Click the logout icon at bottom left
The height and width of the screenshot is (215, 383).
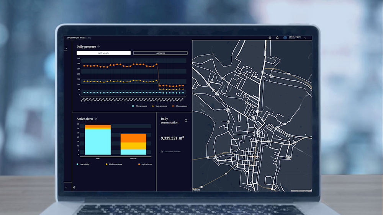click(x=74, y=187)
